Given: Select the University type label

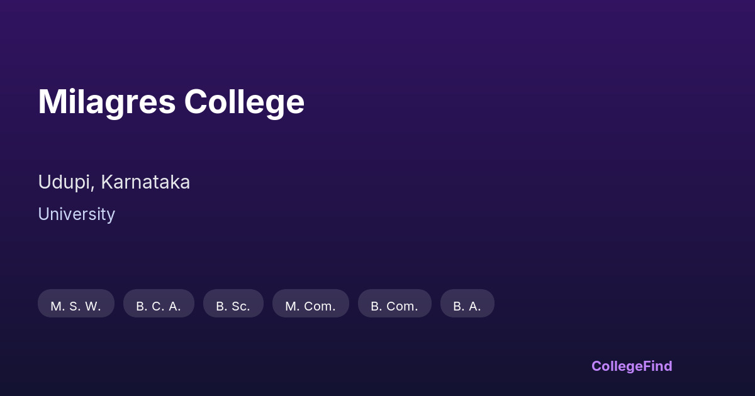Looking at the screenshot, I should click(x=76, y=214).
